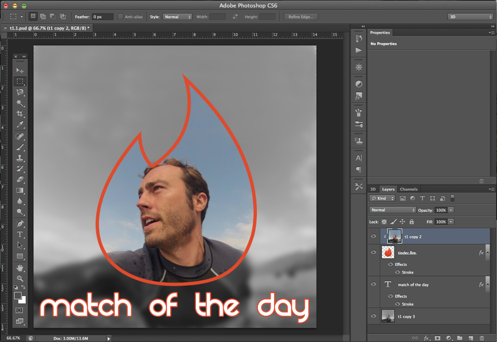This screenshot has width=497, height=342.
Task: Open the 3D workspace switcher dropdown
Action: point(470,17)
